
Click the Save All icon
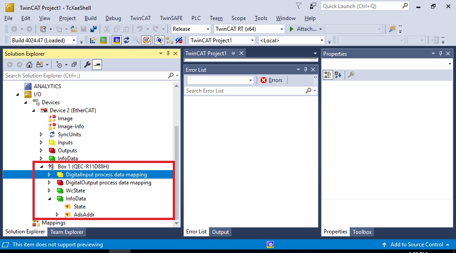pyautogui.click(x=94, y=29)
